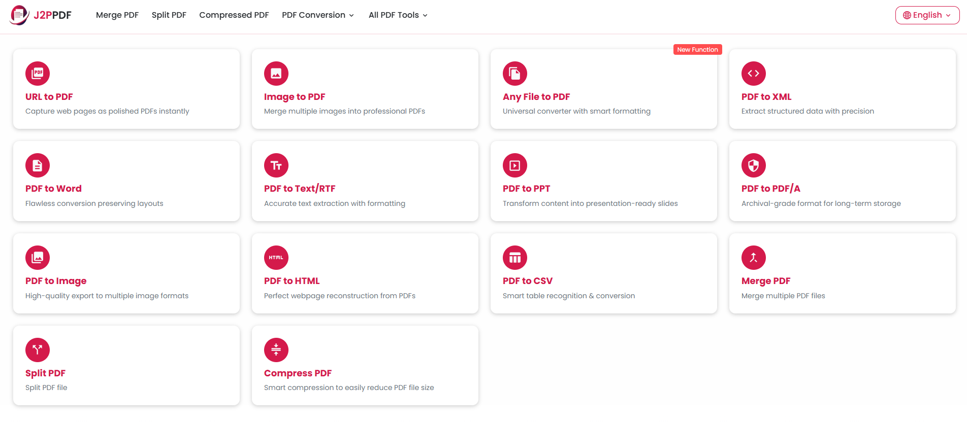Click the Any File to PDF icon

[515, 74]
